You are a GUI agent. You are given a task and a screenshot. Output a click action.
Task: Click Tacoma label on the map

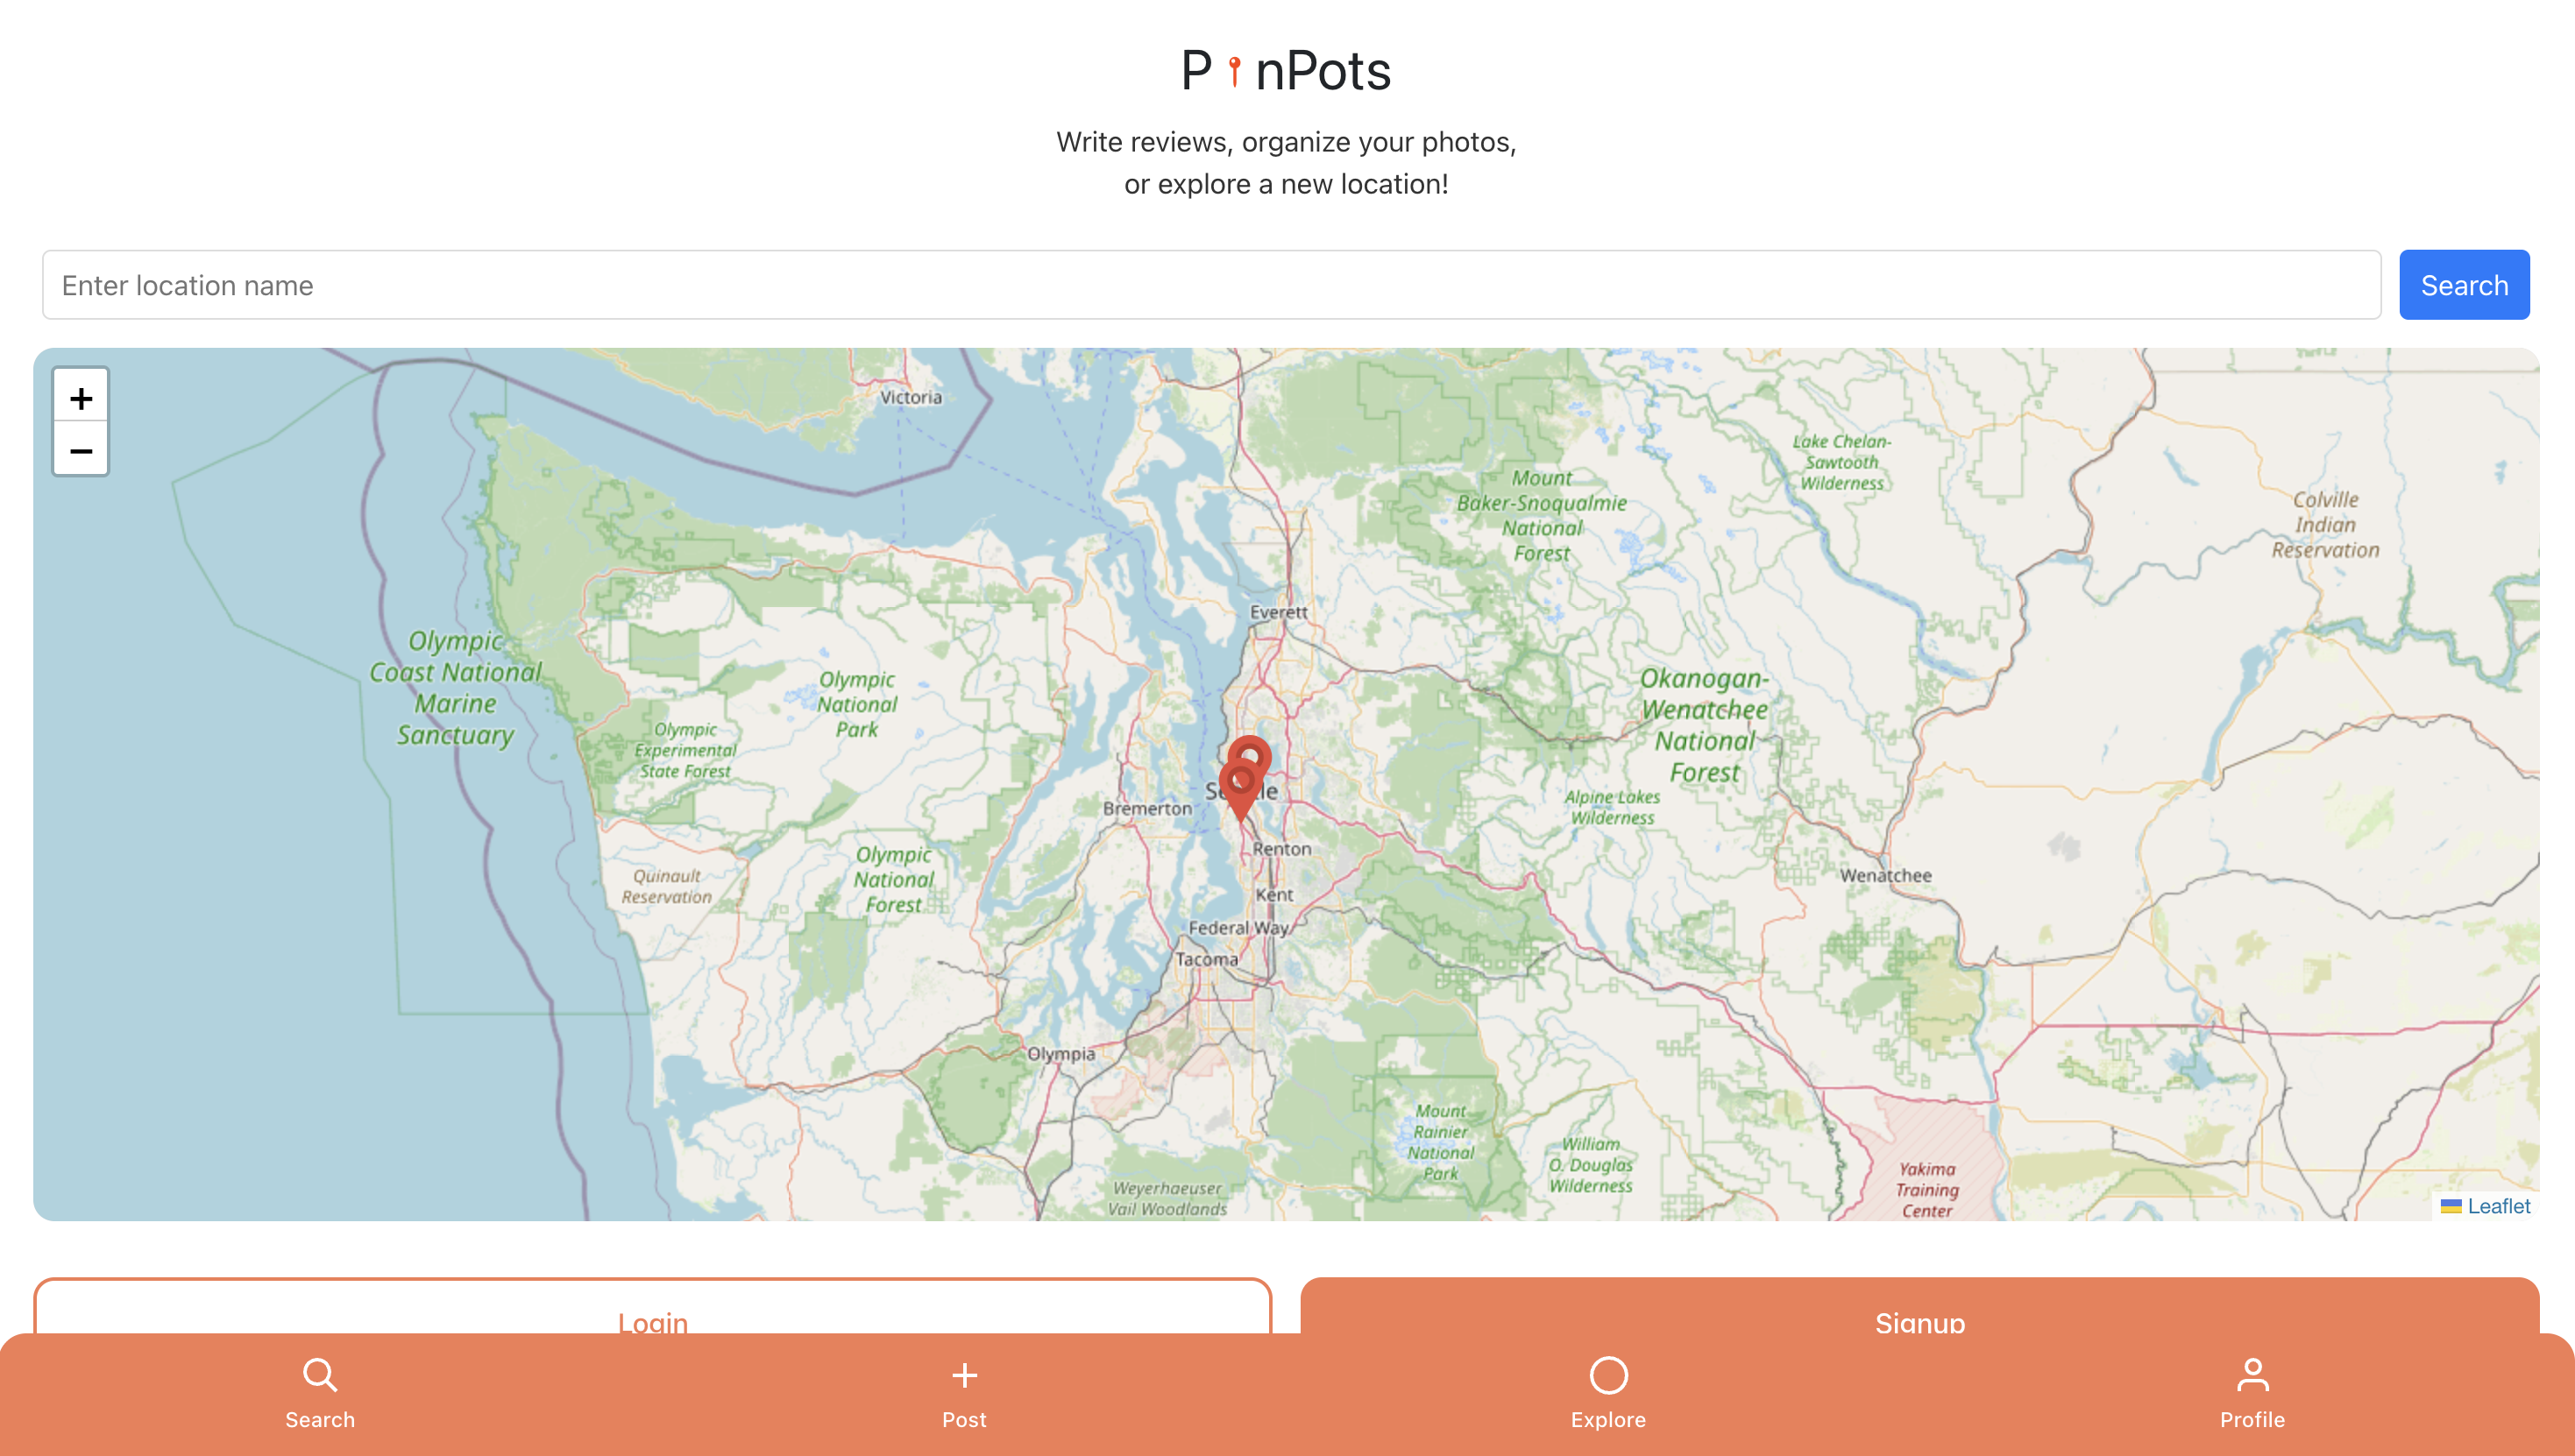[x=1207, y=959]
